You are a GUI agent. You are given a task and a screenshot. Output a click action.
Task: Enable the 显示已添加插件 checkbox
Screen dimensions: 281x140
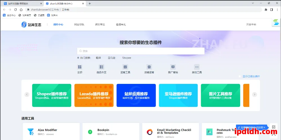240,76
